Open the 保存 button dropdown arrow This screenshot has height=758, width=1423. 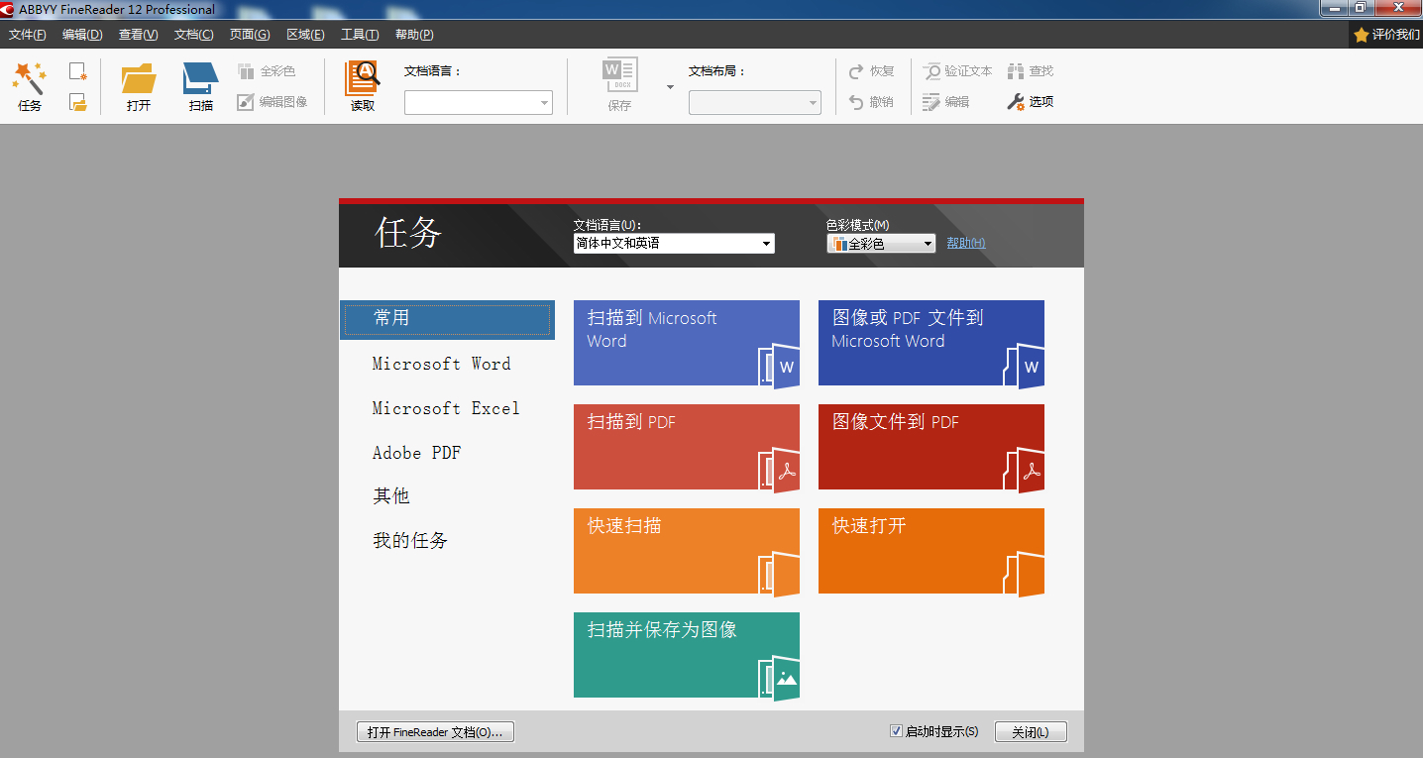[x=670, y=87]
